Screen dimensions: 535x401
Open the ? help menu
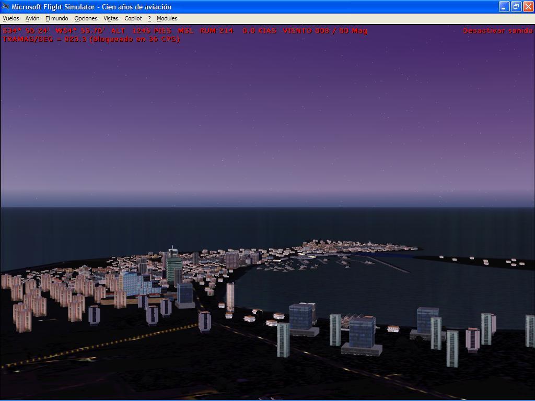click(149, 18)
